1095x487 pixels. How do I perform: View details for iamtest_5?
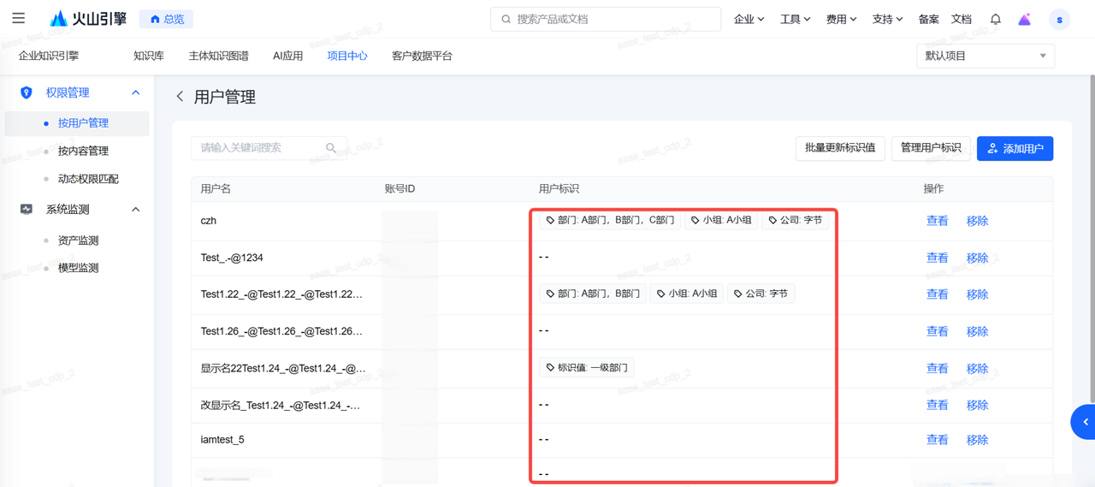pyautogui.click(x=937, y=440)
